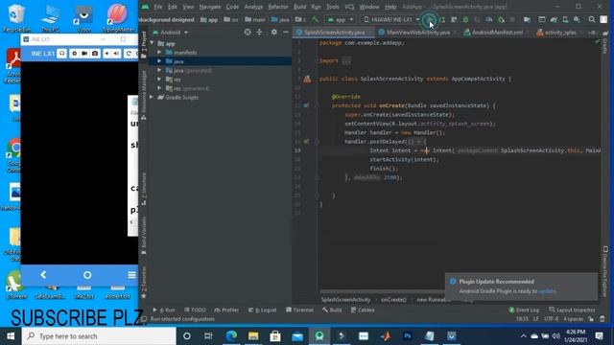The height and width of the screenshot is (345, 614).
Task: Click Windows search box 'Type here to search'
Action: click(99, 336)
